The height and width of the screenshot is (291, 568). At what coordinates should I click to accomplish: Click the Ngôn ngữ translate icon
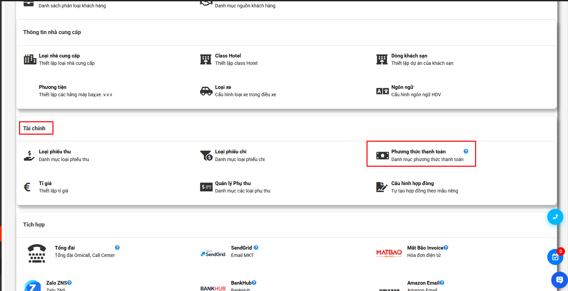(x=382, y=91)
